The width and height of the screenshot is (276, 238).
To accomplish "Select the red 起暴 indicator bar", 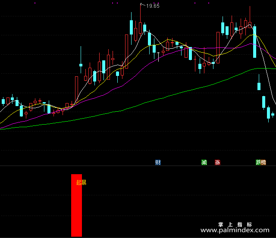I will (76, 205).
